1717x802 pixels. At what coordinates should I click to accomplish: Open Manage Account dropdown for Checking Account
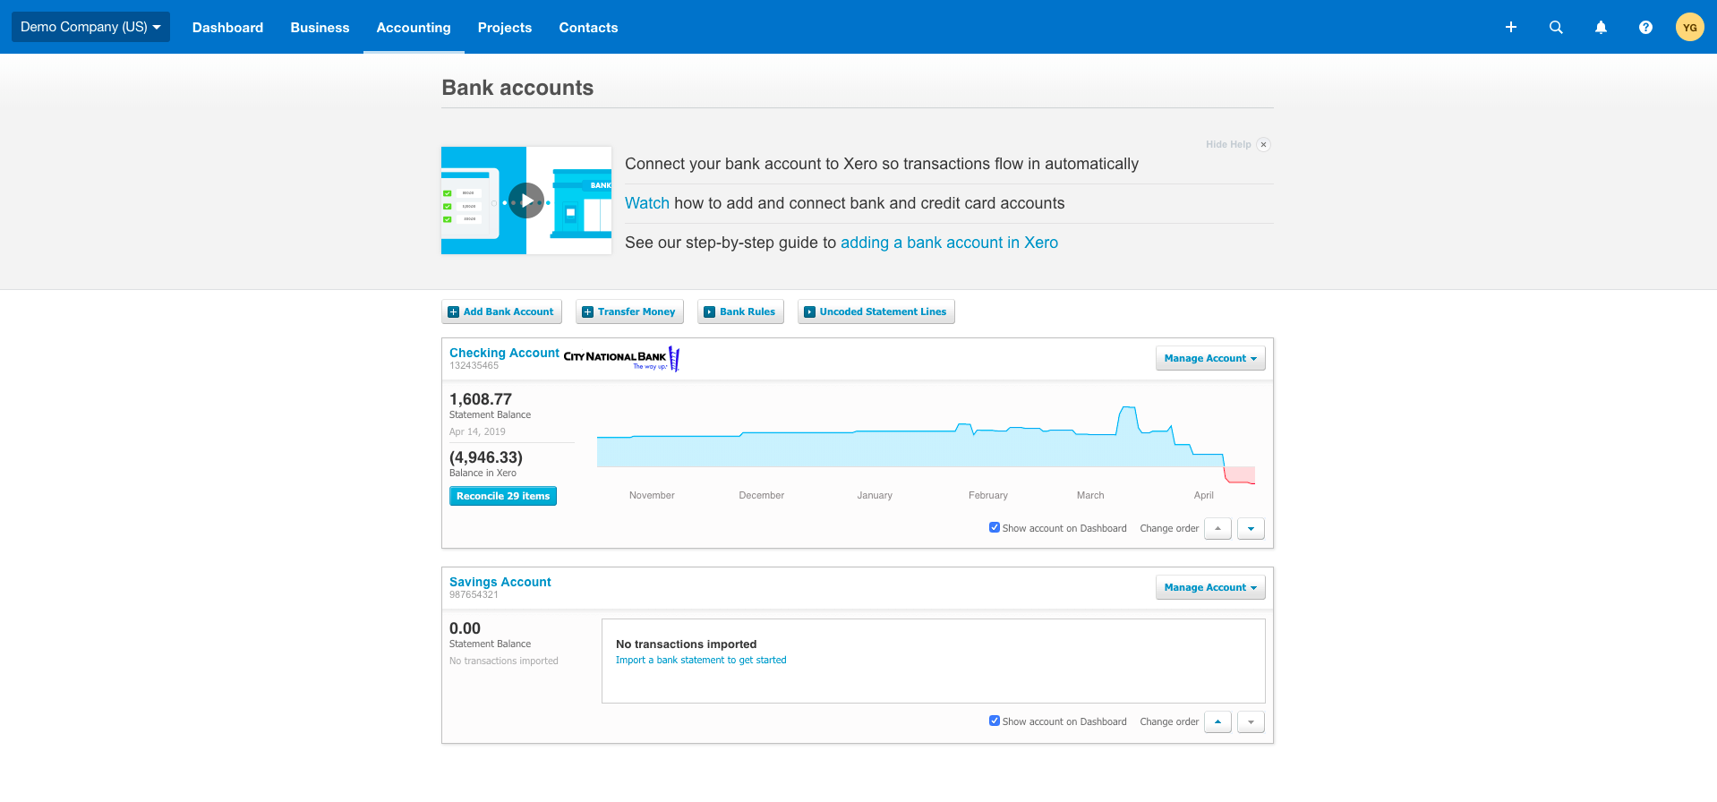click(x=1210, y=358)
